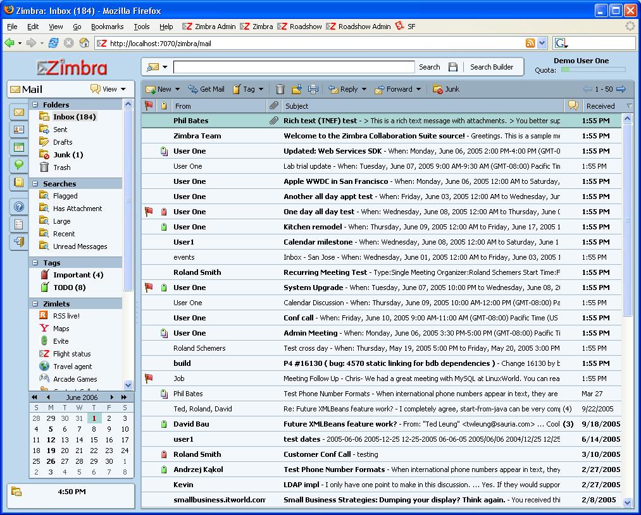Viewport: 641px width, 515px height.
Task: Open the New item dropdown arrow
Action: (x=176, y=89)
